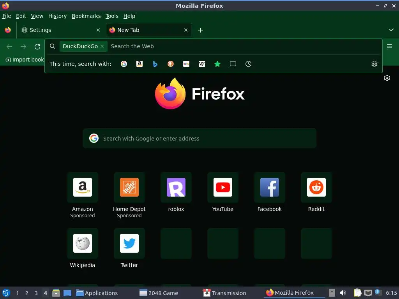Open a new tab with plus button

point(201,30)
